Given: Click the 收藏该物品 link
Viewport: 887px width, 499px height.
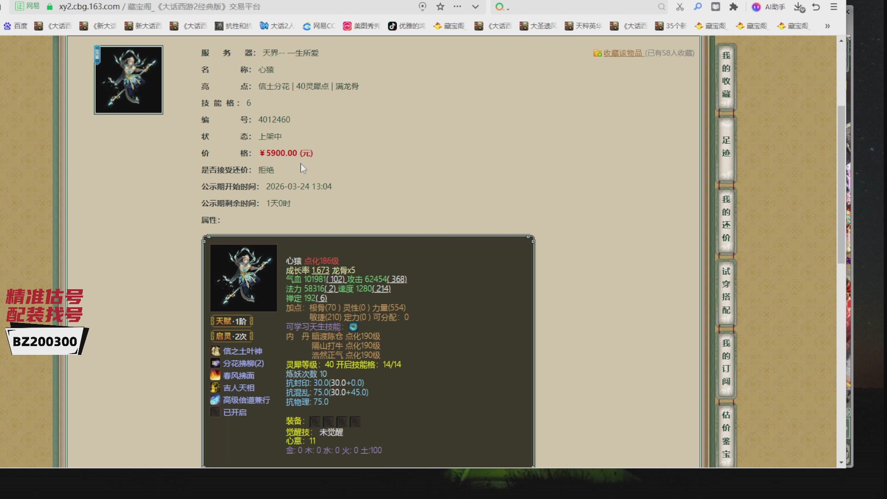Looking at the screenshot, I should pyautogui.click(x=623, y=53).
